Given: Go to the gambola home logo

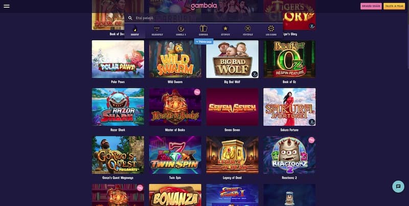Looking at the screenshot, I should [x=203, y=6].
